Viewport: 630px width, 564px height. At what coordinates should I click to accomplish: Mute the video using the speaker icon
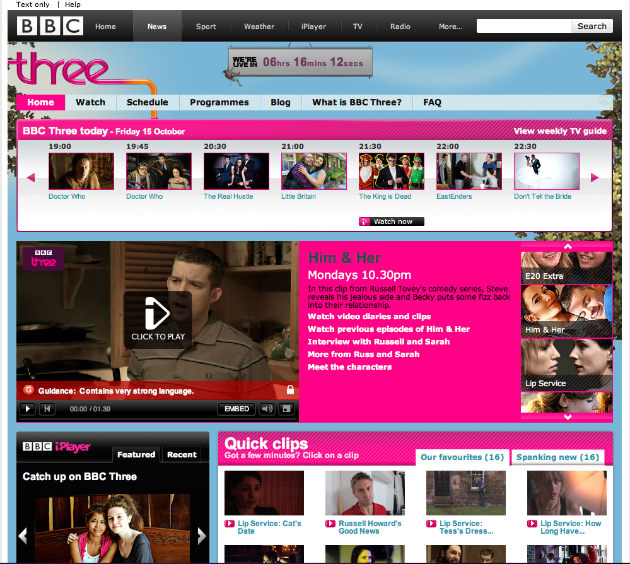pos(266,408)
